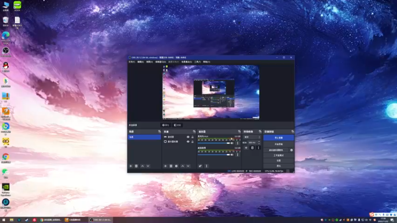Open the Tools menu
This screenshot has height=223, width=397.
click(x=198, y=62)
